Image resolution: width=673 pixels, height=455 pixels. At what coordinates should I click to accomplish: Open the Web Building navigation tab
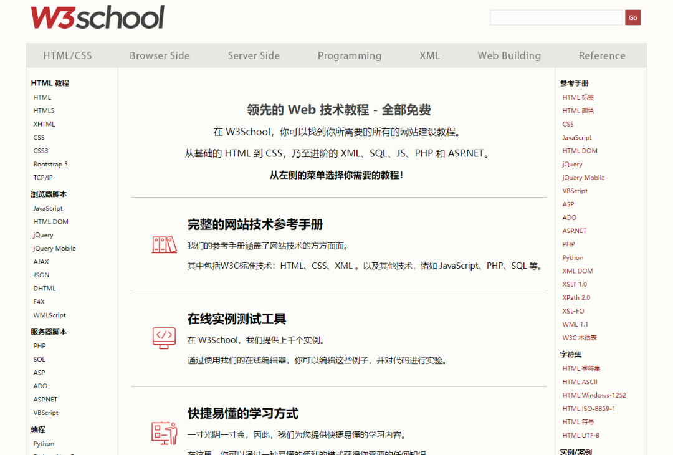click(x=509, y=56)
